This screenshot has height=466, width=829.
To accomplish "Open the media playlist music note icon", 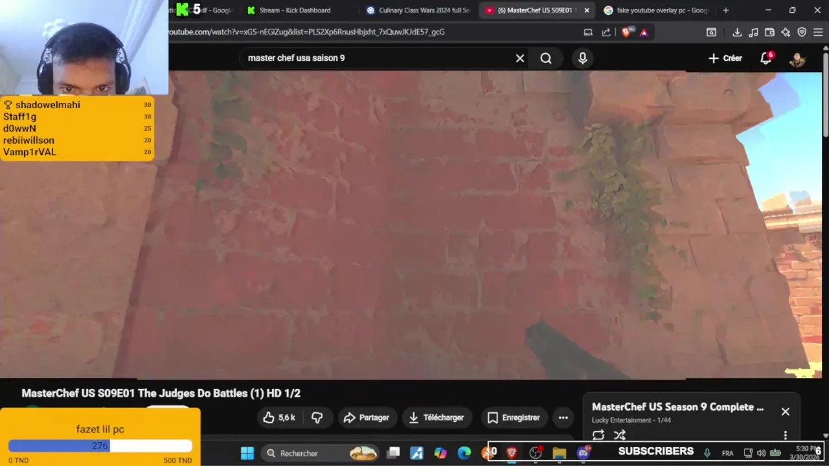I will pos(753,32).
